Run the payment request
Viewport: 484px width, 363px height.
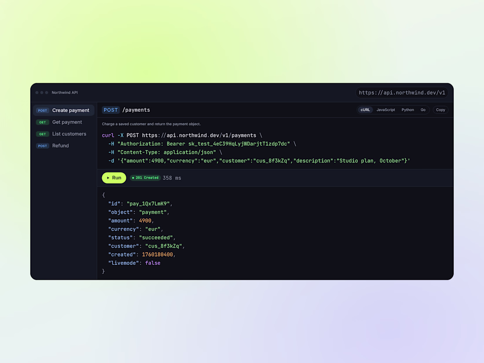(x=114, y=178)
